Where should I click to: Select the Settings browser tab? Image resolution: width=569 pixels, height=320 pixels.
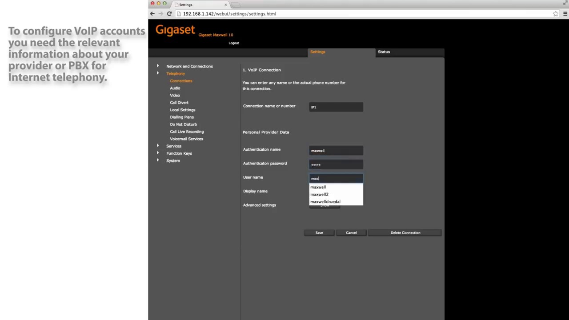coord(200,5)
